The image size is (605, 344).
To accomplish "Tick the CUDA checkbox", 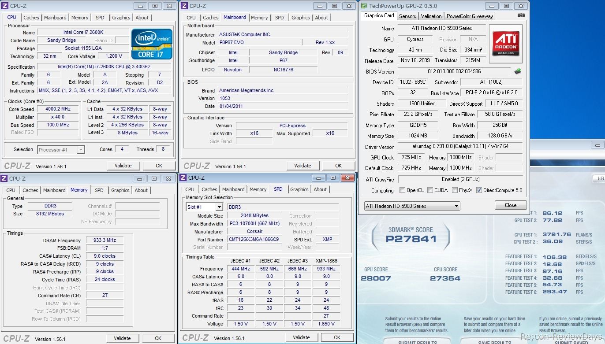I will coord(430,190).
